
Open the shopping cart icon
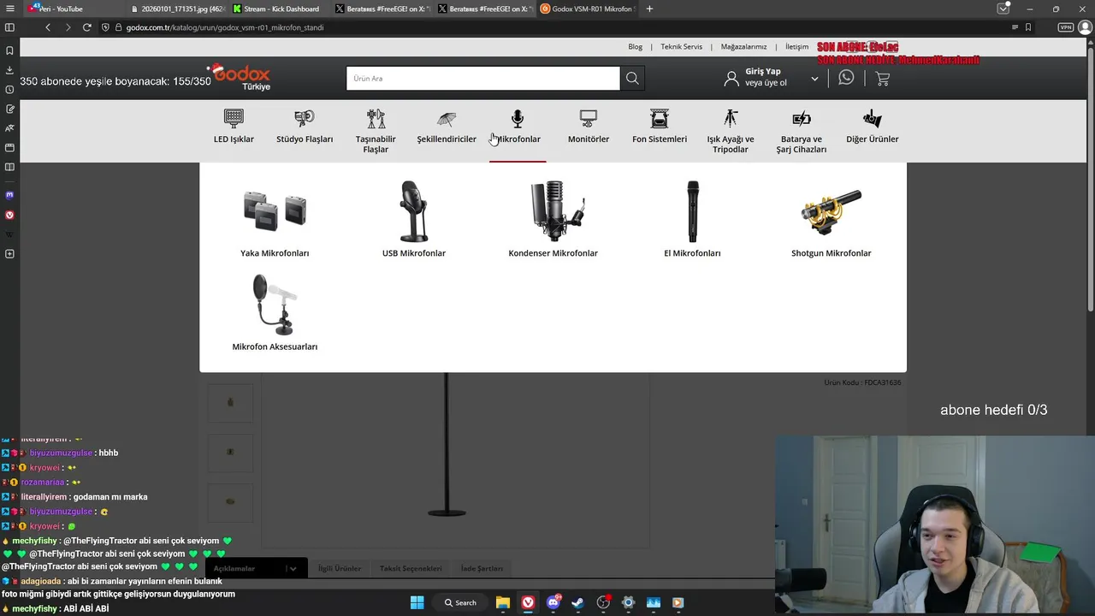point(882,78)
